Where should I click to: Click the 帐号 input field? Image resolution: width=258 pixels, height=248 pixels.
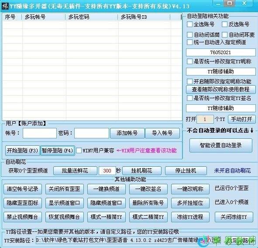(x=40, y=133)
